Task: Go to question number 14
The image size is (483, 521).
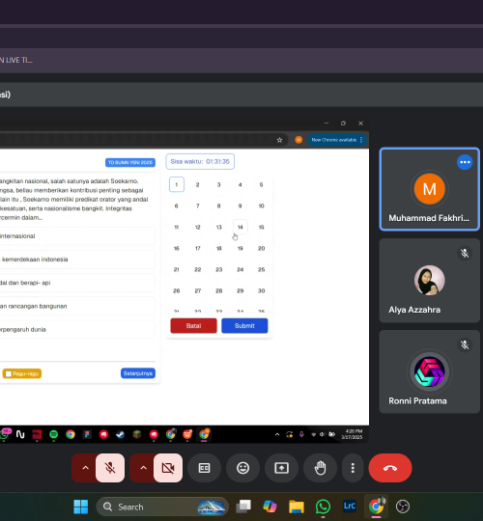Action: click(x=241, y=227)
